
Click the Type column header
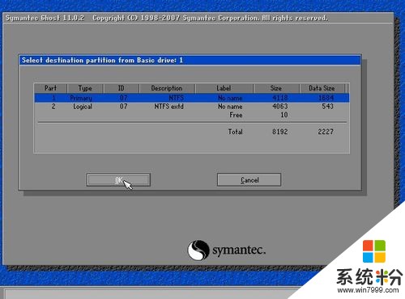click(85, 88)
